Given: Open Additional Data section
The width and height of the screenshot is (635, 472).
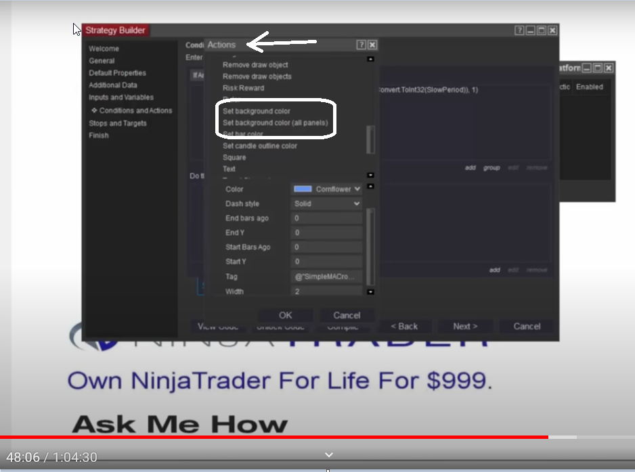Looking at the screenshot, I should (113, 85).
